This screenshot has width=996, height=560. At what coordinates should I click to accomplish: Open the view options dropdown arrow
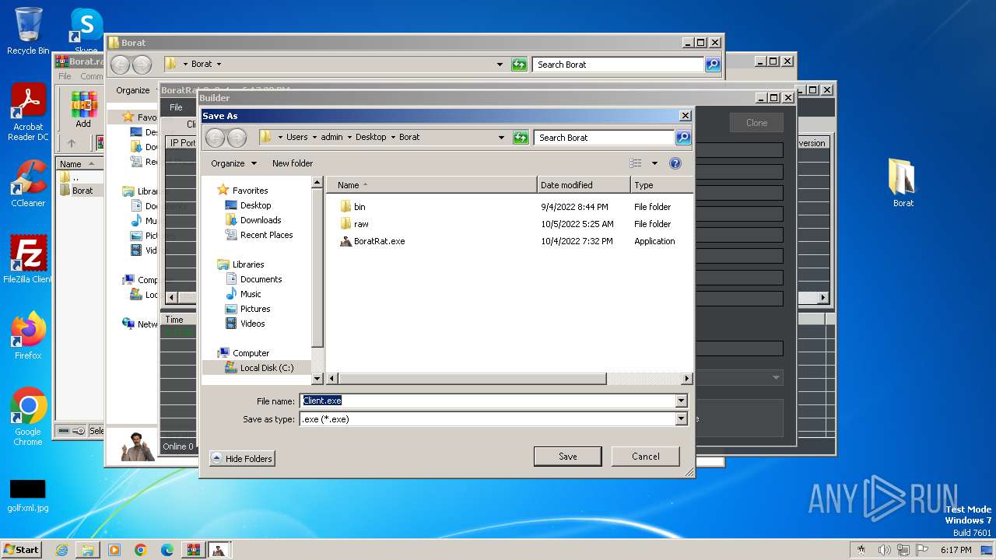(x=654, y=163)
